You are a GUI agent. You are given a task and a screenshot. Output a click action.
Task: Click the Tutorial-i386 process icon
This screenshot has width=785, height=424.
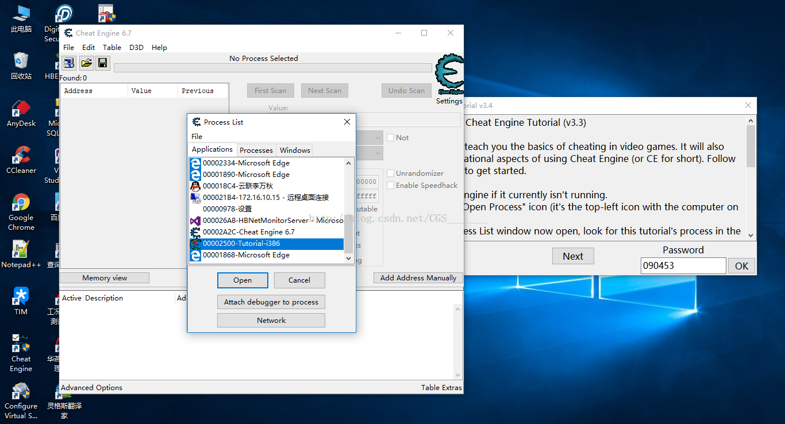(195, 244)
